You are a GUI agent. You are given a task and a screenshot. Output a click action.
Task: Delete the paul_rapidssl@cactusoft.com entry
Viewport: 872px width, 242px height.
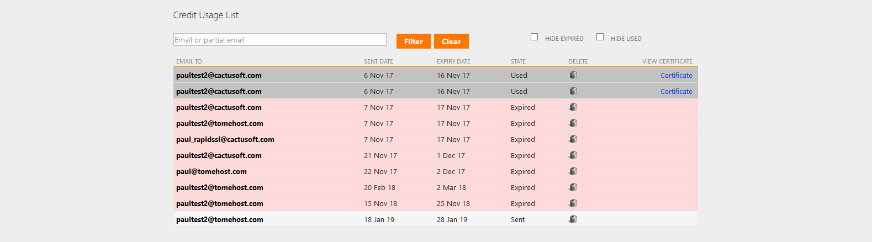573,139
